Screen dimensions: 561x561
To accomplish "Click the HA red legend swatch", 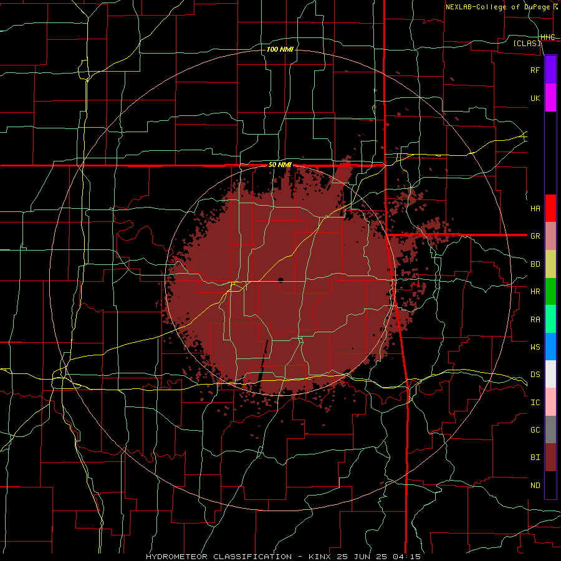I will (550, 208).
